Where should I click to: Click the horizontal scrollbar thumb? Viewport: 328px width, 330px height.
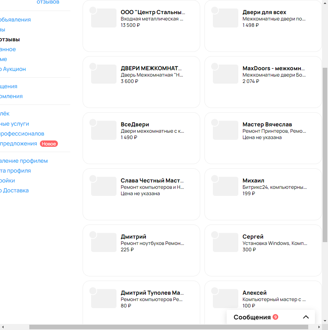[169, 327]
